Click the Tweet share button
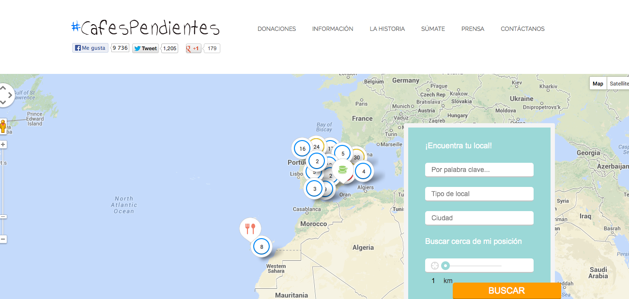 [145, 48]
